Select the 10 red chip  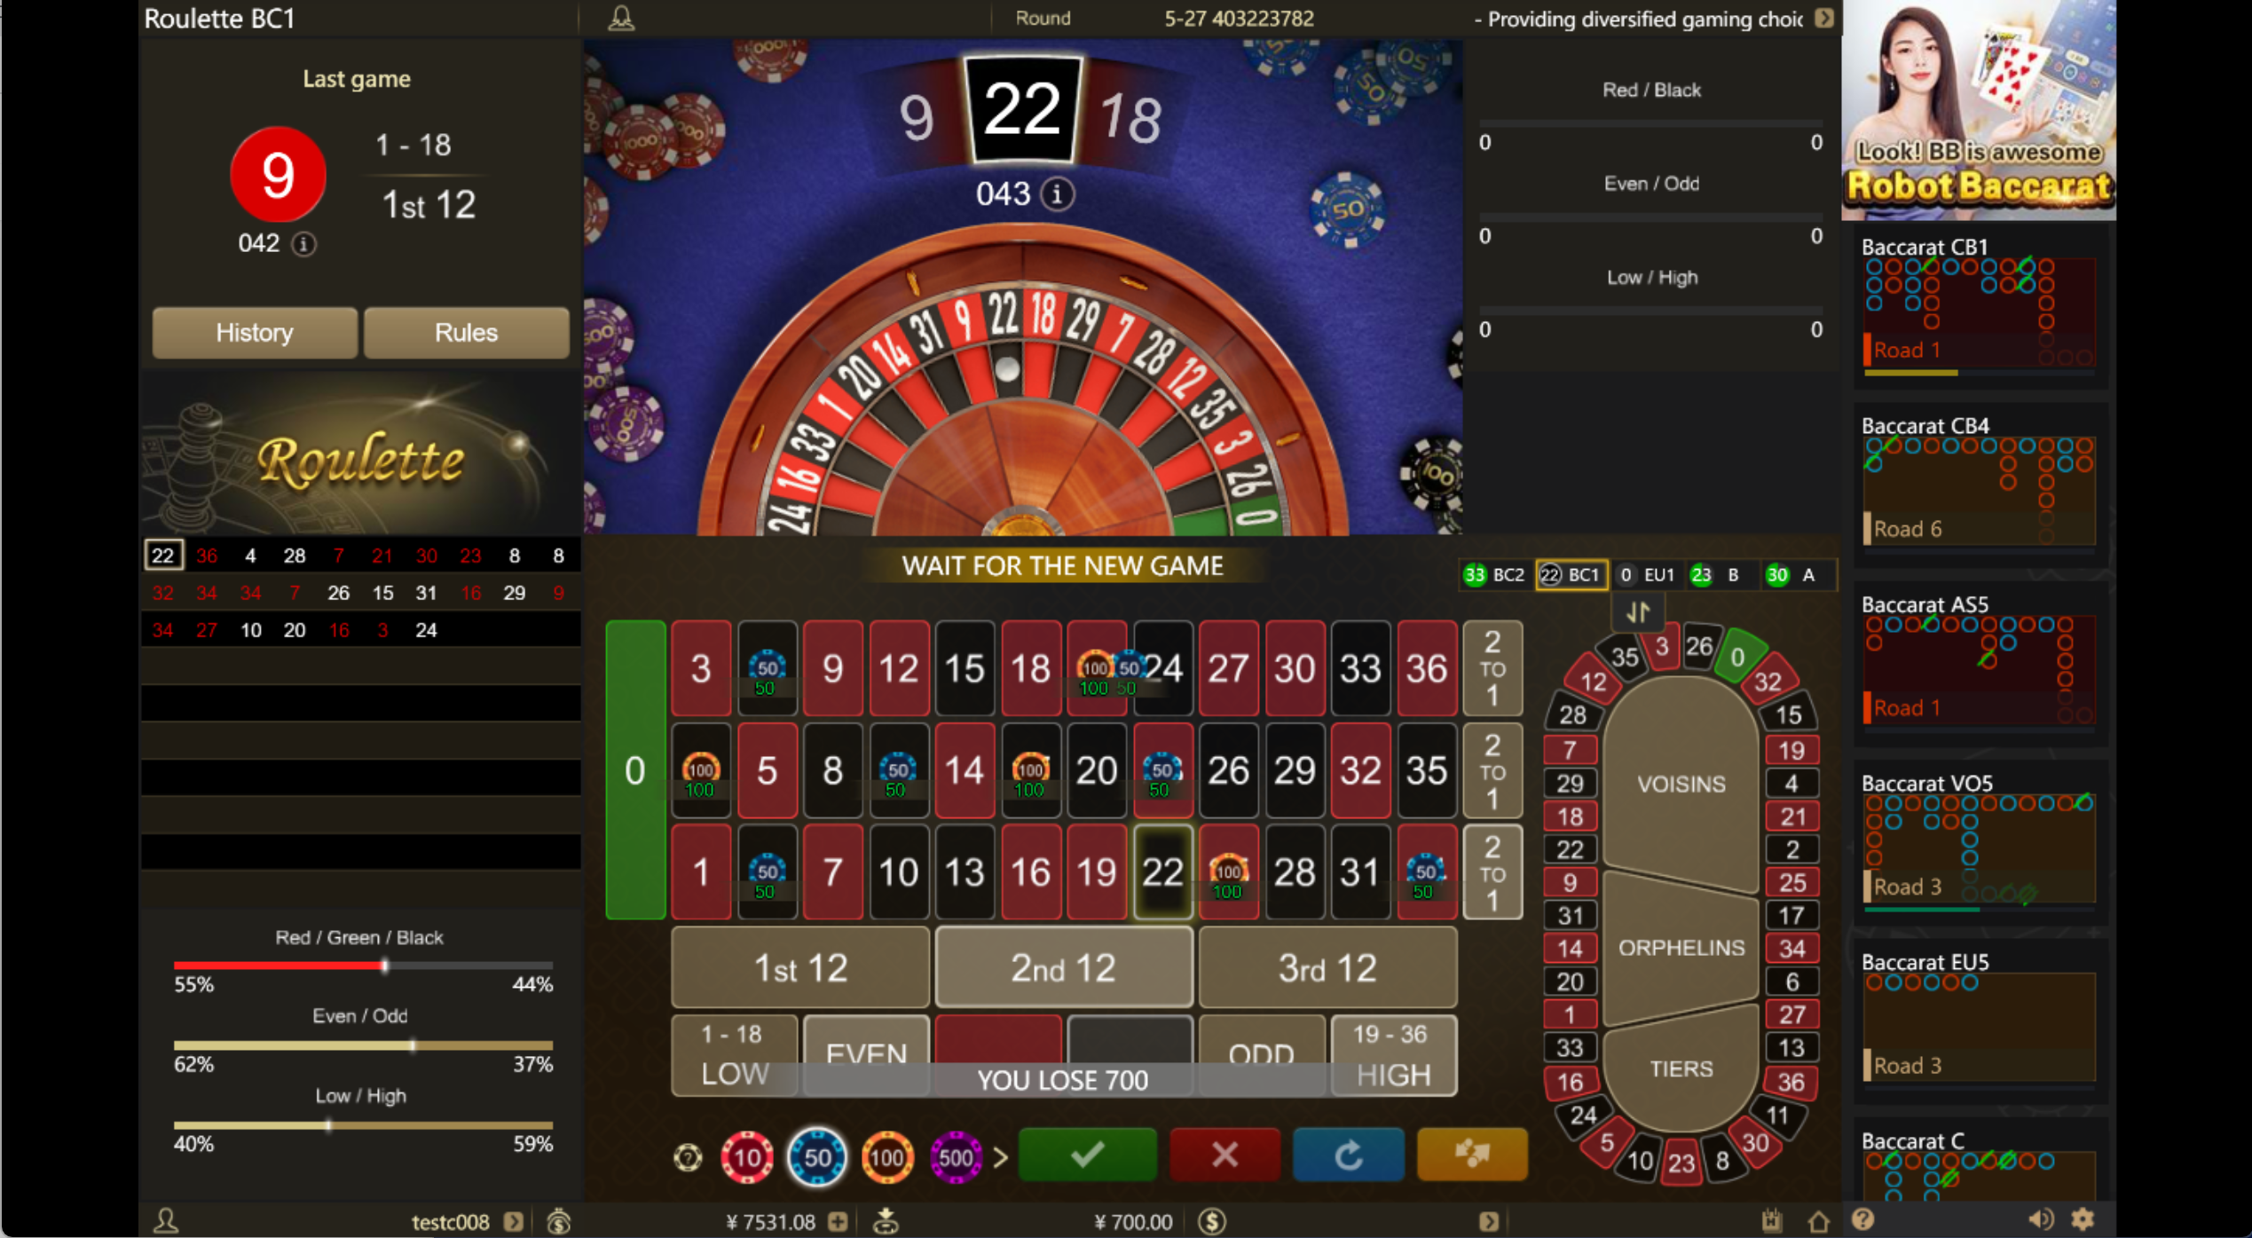(747, 1156)
